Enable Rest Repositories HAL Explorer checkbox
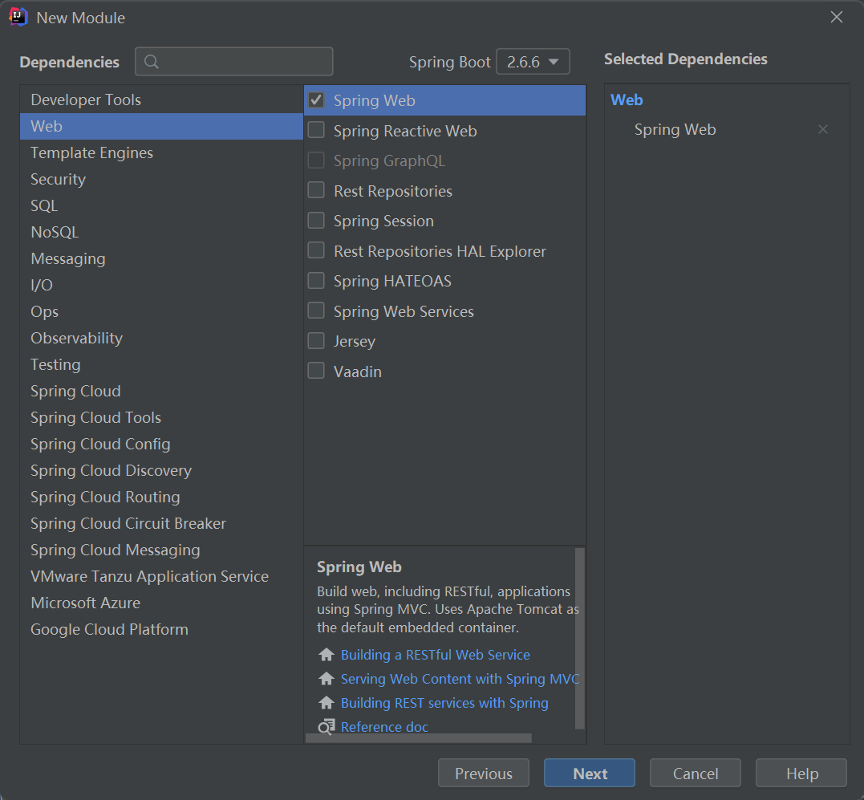This screenshot has height=800, width=864. pos(316,250)
